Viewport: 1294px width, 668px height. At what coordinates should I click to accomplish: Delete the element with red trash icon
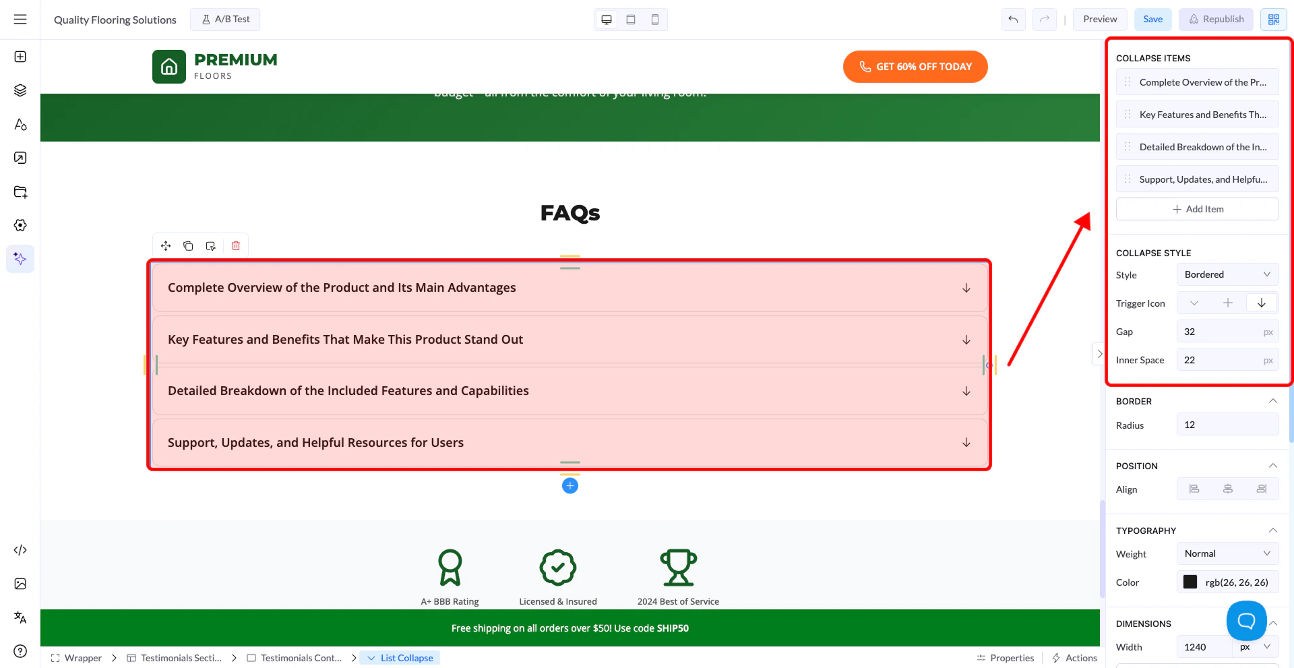click(x=236, y=246)
